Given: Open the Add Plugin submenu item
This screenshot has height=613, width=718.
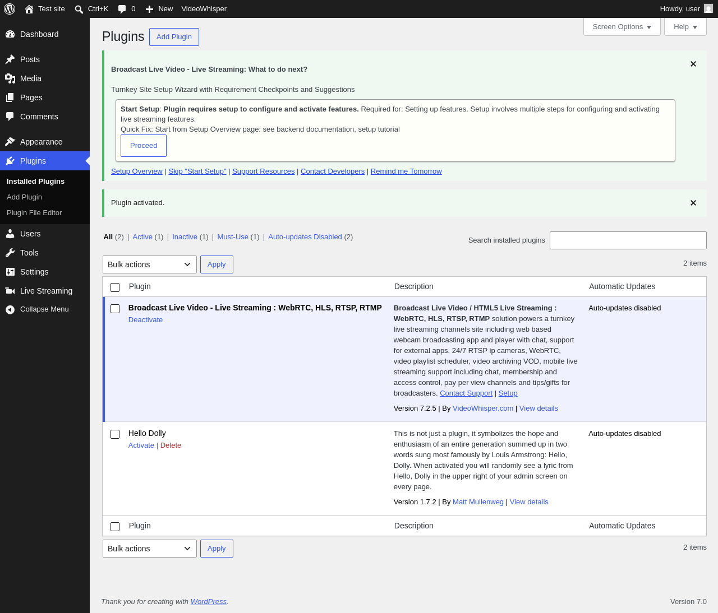Looking at the screenshot, I should pyautogui.click(x=25, y=197).
